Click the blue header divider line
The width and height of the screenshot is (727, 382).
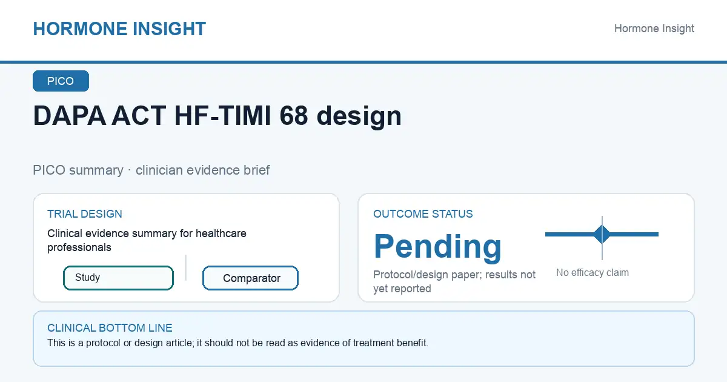[x=363, y=62]
